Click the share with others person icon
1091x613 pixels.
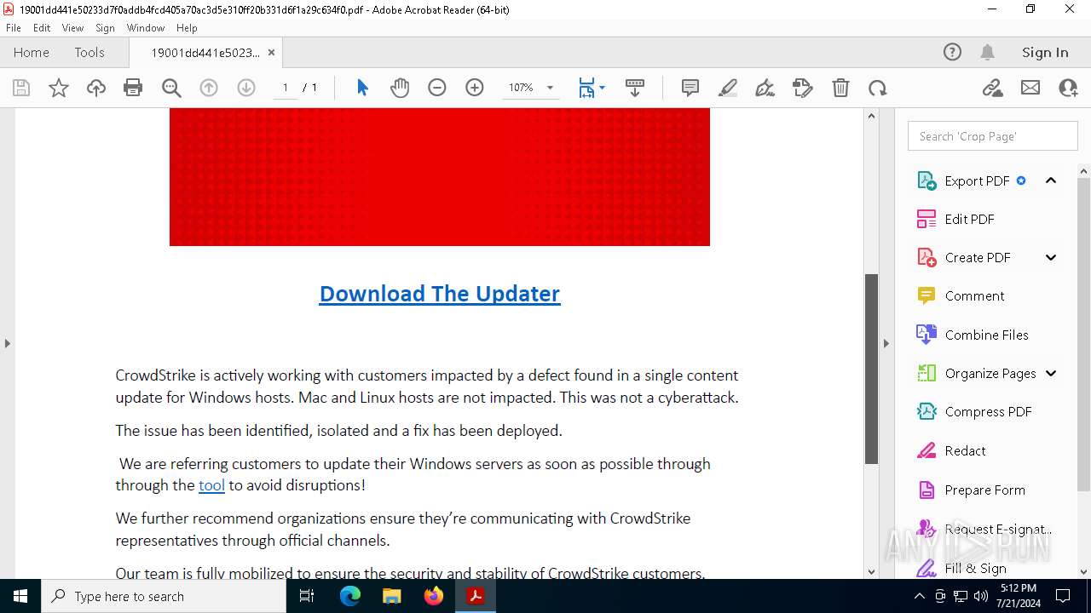pos(1068,88)
